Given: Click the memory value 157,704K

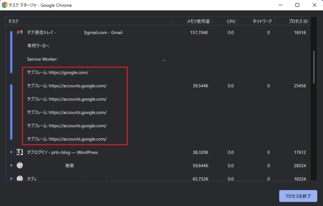Looking at the screenshot, I should [x=199, y=33].
